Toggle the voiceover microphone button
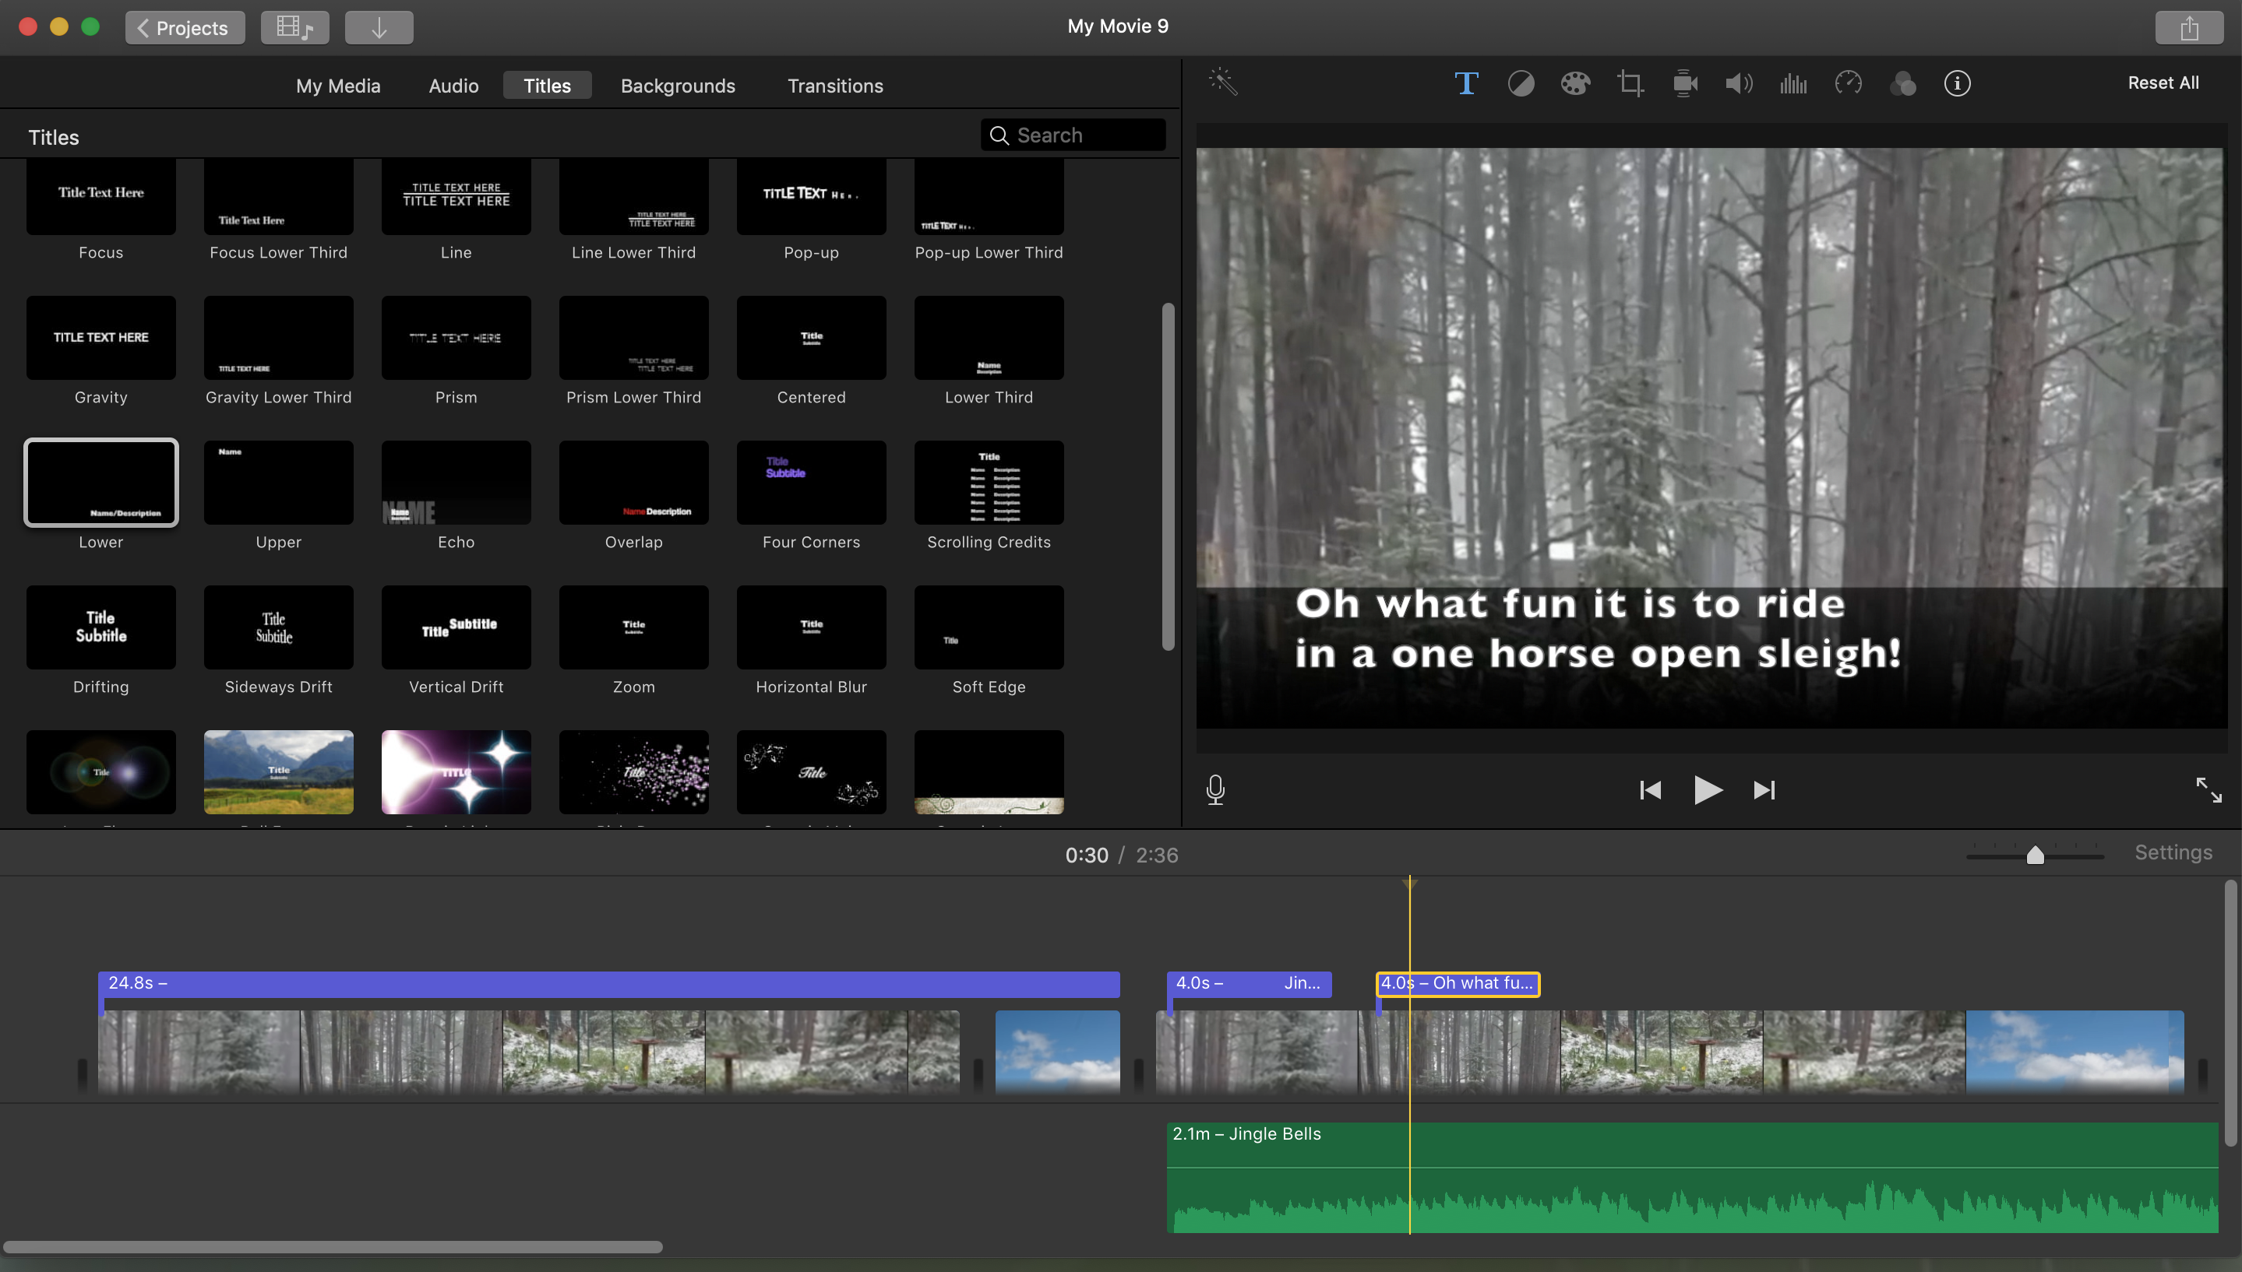The width and height of the screenshot is (2242, 1272). point(1215,790)
